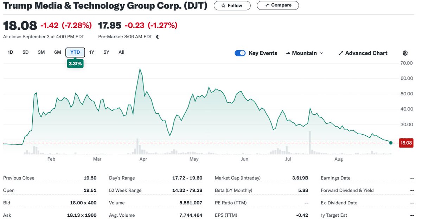This screenshot has width=422, height=223.
Task: Click Forward Dividend & Yield label
Action: 347,190
